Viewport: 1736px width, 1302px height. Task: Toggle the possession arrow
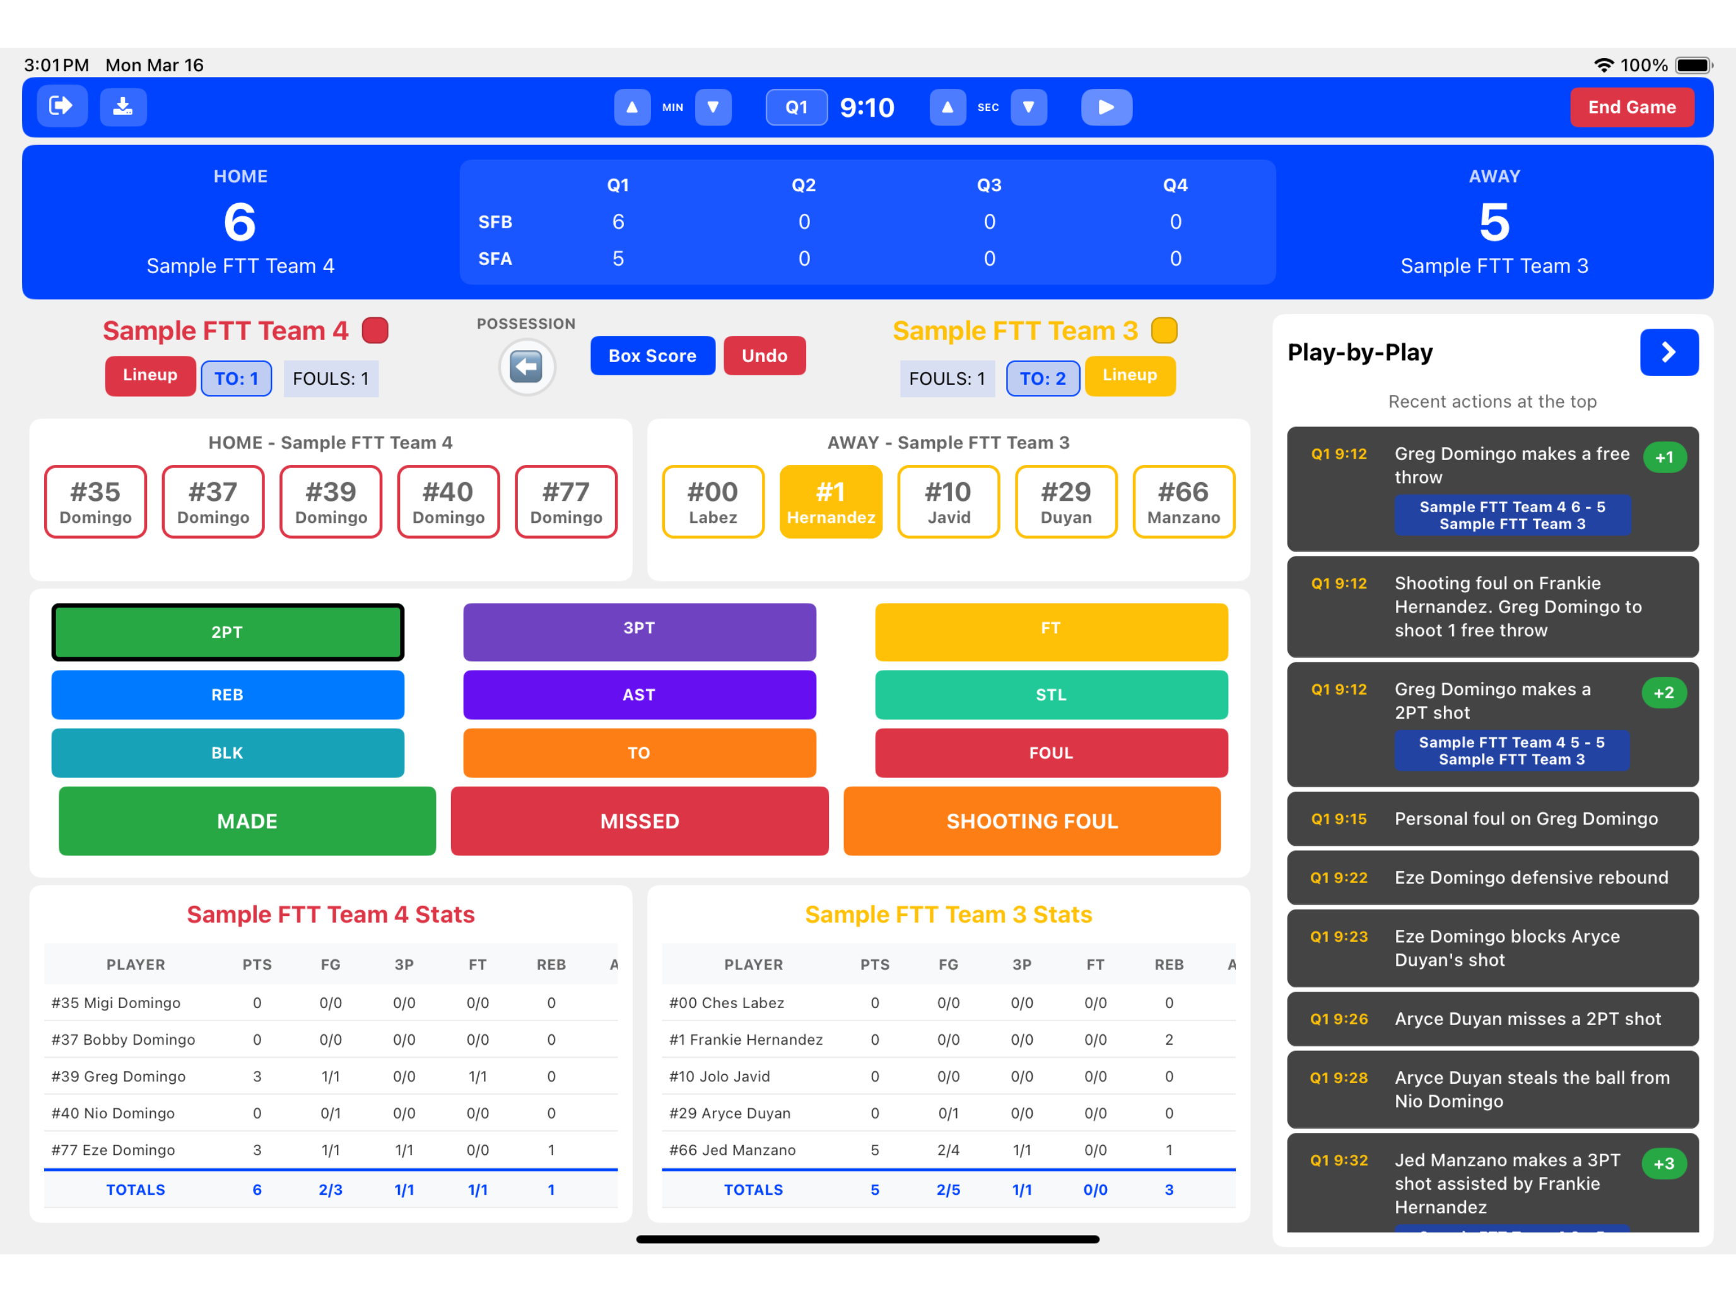tap(527, 367)
